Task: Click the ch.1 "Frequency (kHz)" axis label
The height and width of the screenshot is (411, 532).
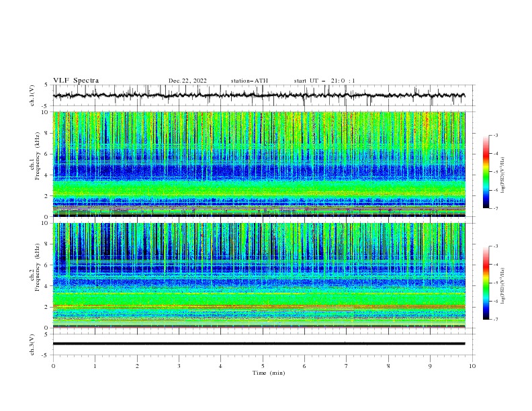Action: click(x=38, y=156)
